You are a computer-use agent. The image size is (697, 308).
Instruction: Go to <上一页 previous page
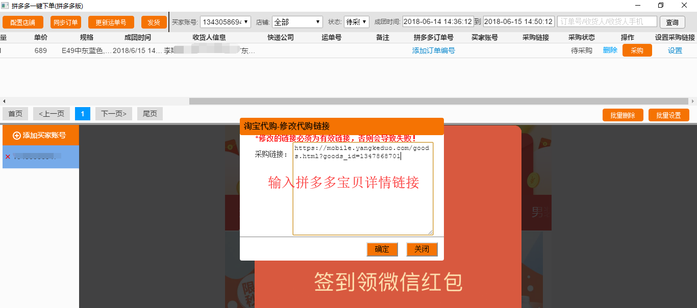pos(52,114)
